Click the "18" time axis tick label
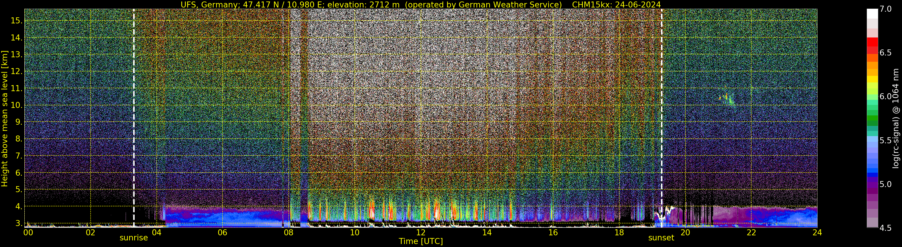The image size is (902, 247). click(619, 232)
